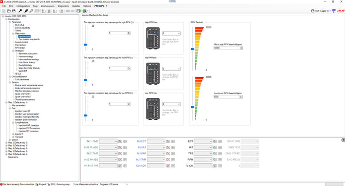Click the Mid to high RPM threshold slider handle
The width and height of the screenshot is (345, 186).
[193, 49]
